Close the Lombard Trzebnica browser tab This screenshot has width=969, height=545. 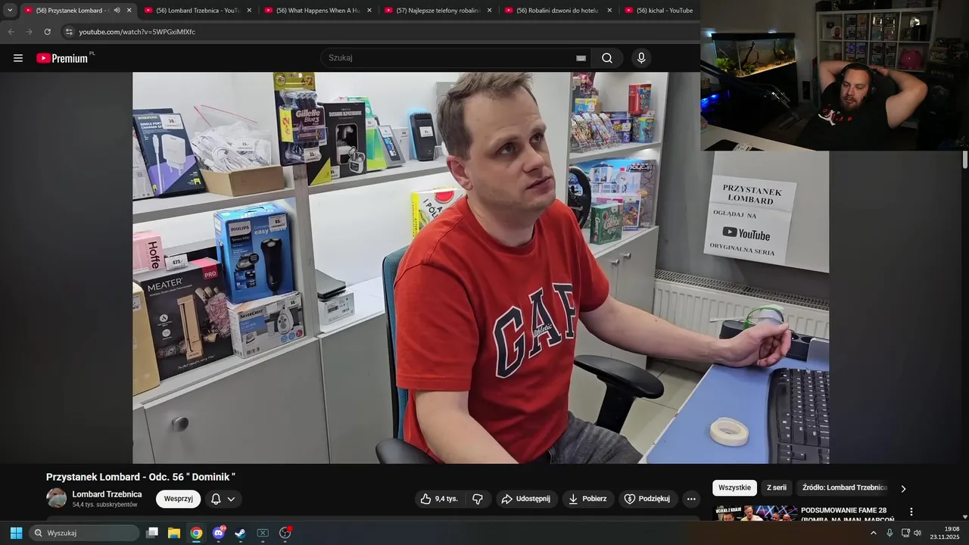[x=249, y=11]
